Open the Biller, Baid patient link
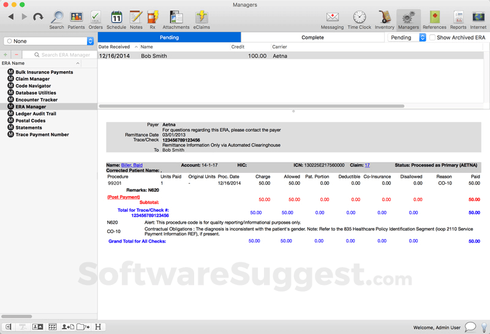This screenshot has height=334, width=490. click(132, 165)
